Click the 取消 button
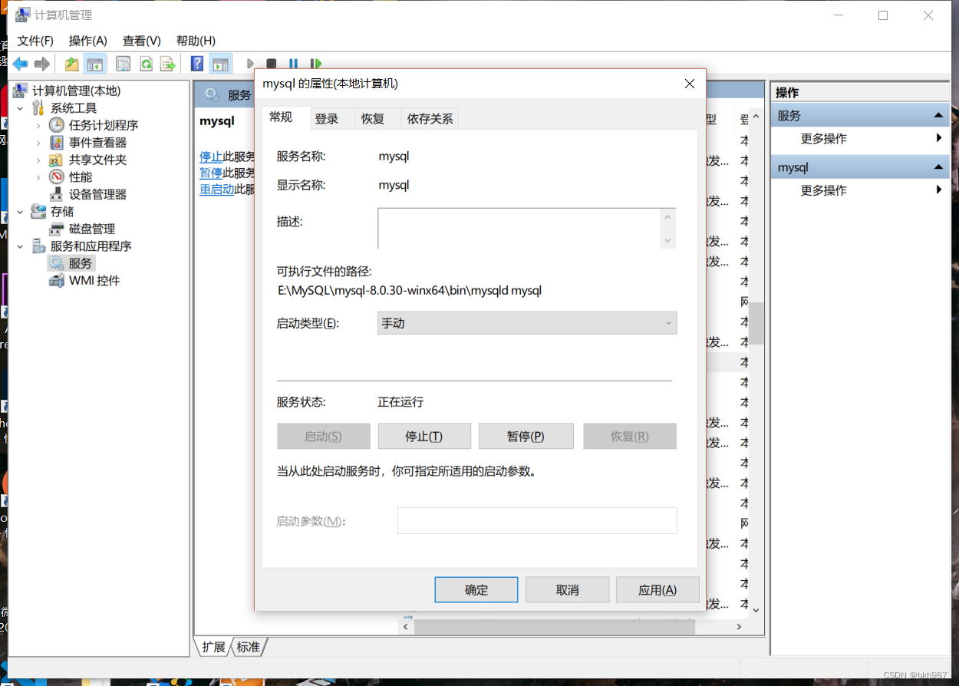The image size is (959, 686). click(568, 589)
